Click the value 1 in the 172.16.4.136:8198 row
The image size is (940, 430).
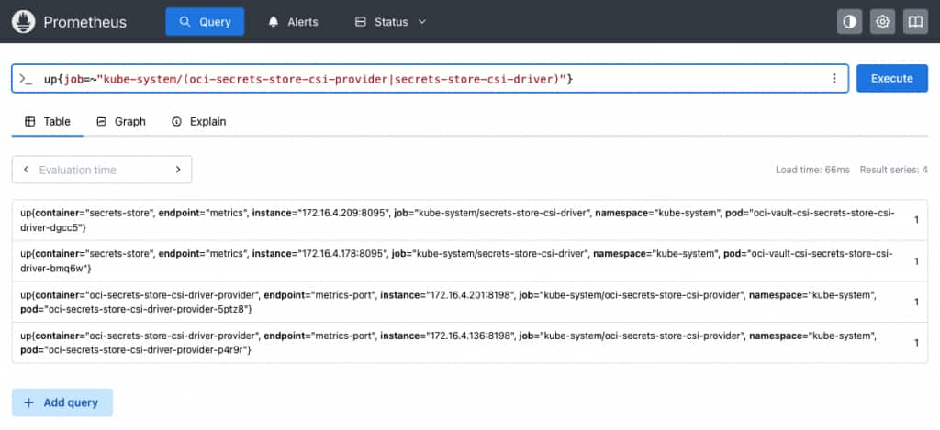point(917,343)
